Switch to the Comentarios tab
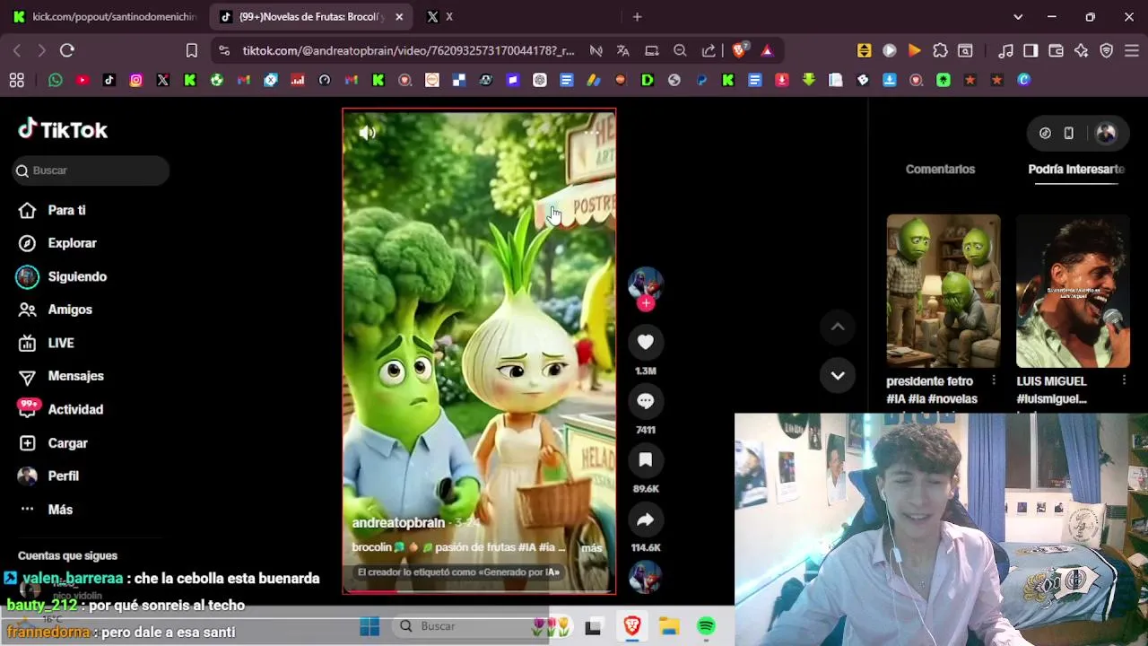This screenshot has height=646, width=1148. (x=940, y=169)
